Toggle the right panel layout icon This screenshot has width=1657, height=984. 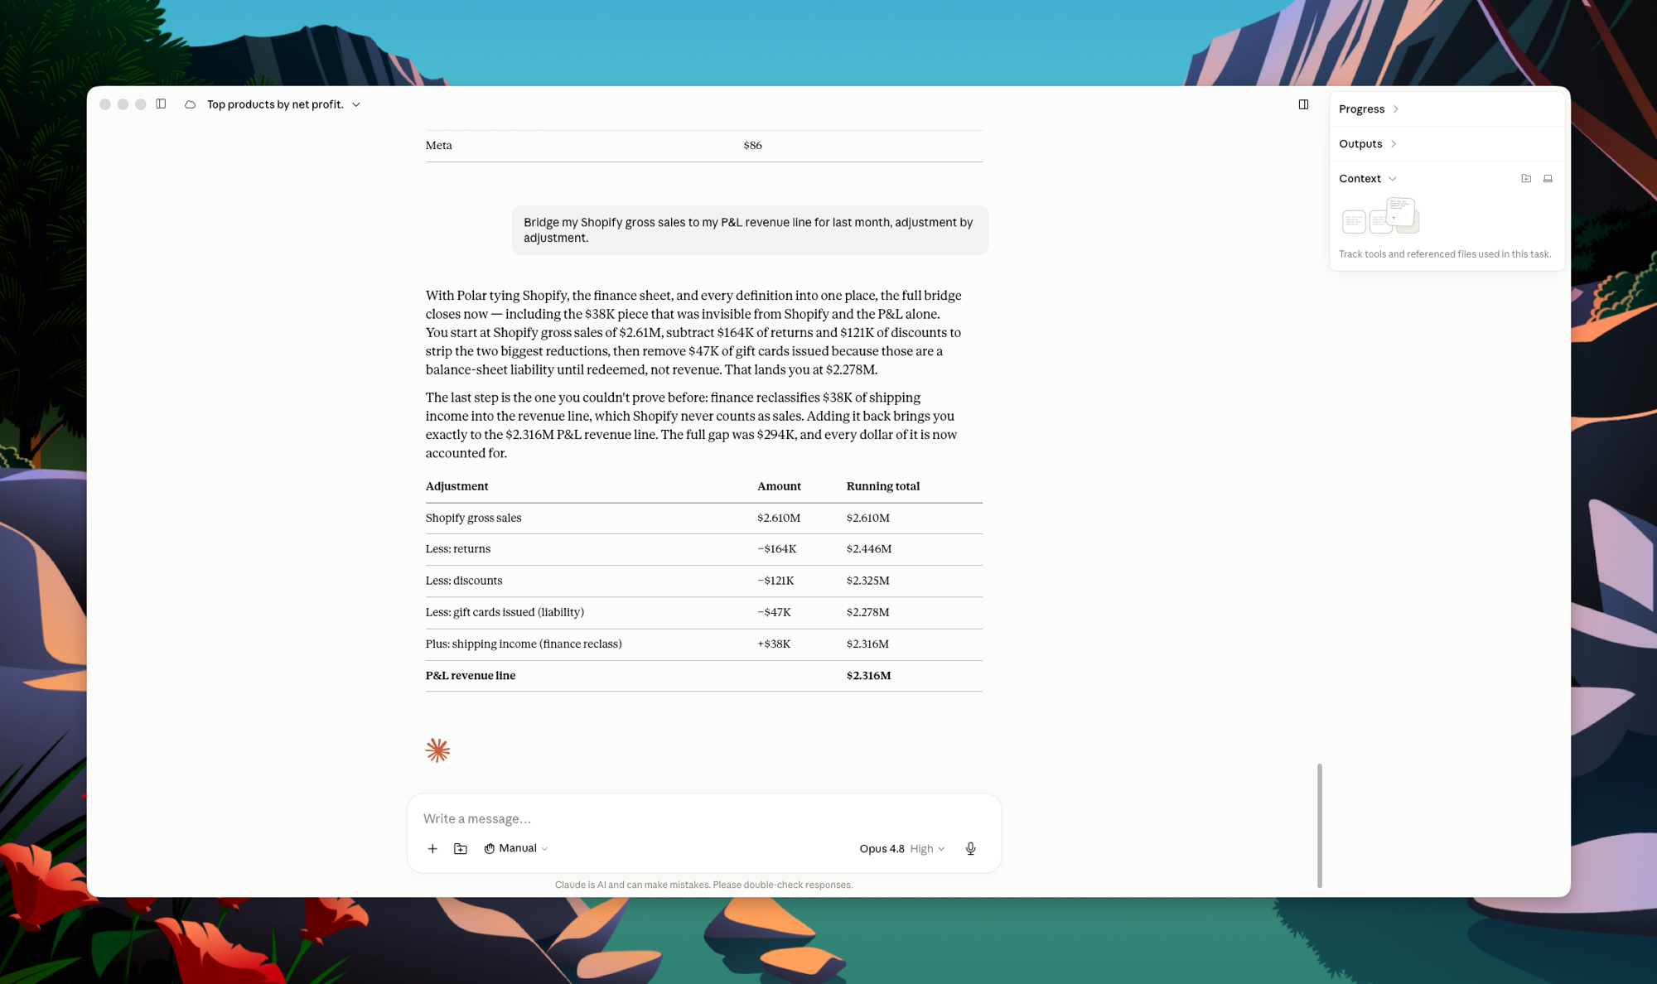1303,104
